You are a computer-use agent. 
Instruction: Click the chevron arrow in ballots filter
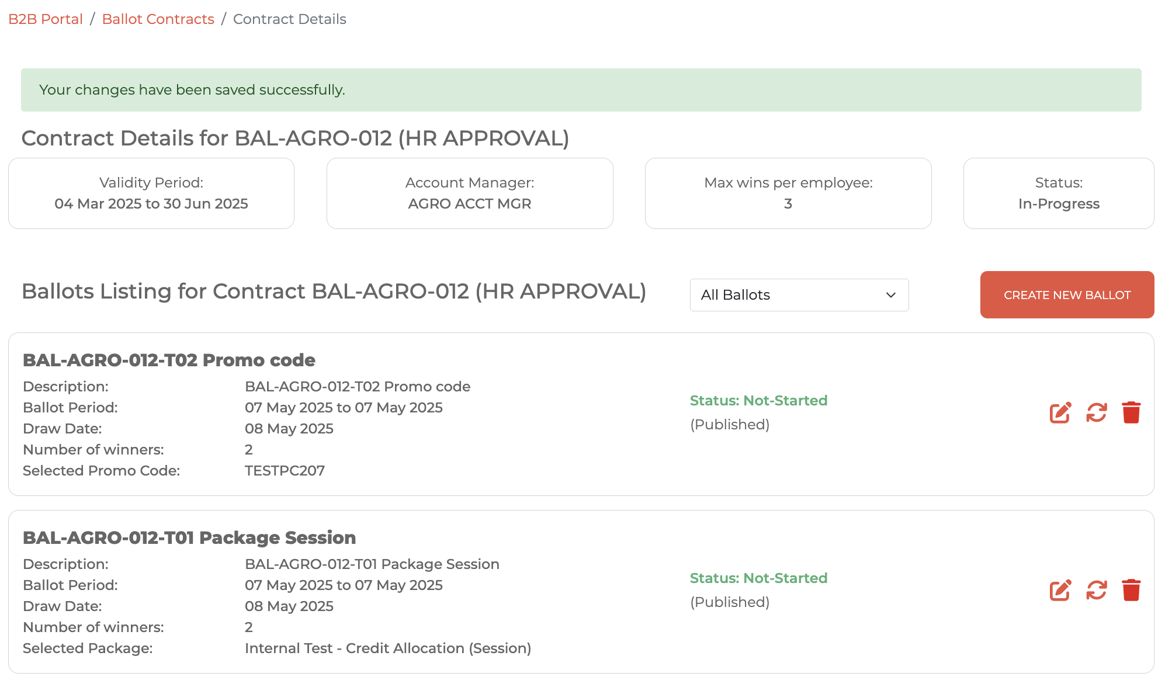pyautogui.click(x=890, y=295)
